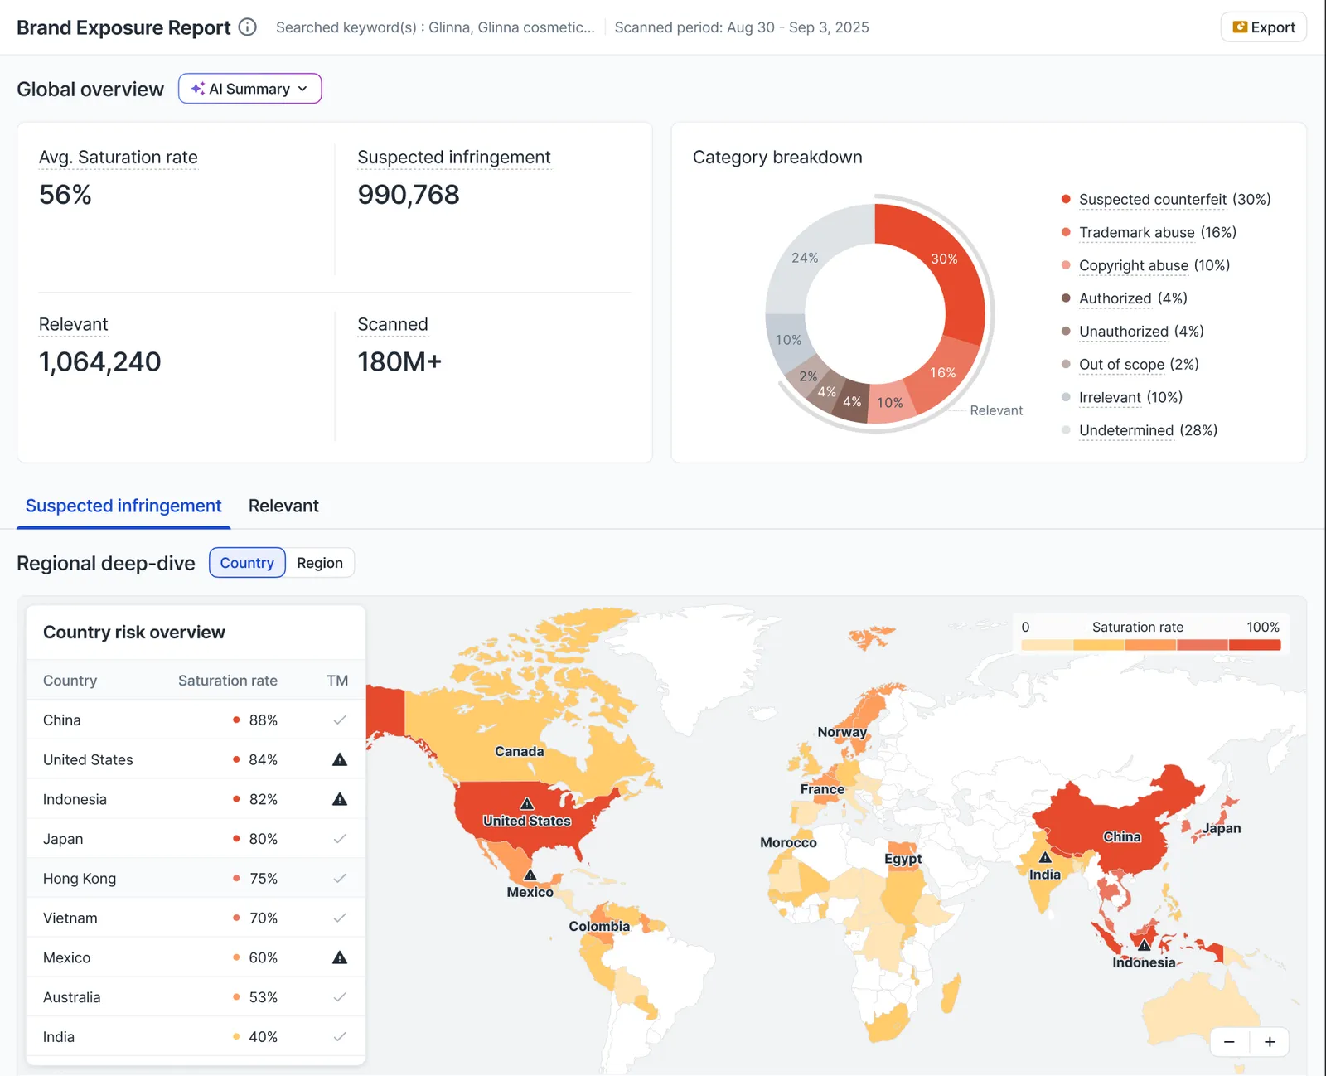The width and height of the screenshot is (1326, 1076).
Task: Select the Country view toggle
Action: pyautogui.click(x=247, y=563)
